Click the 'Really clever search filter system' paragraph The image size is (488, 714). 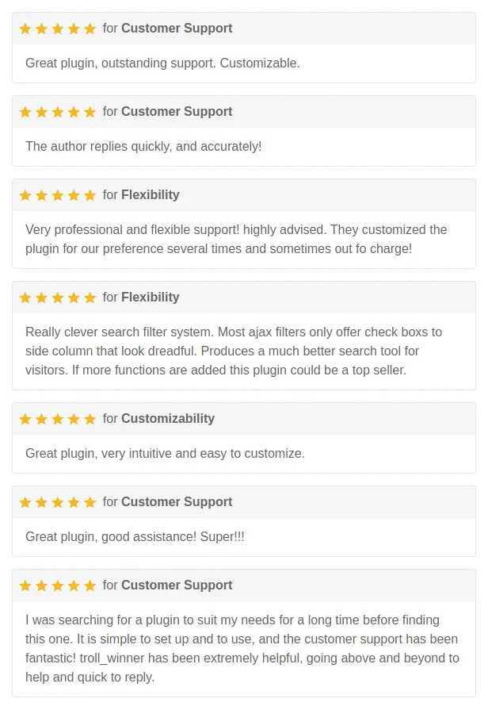point(234,351)
